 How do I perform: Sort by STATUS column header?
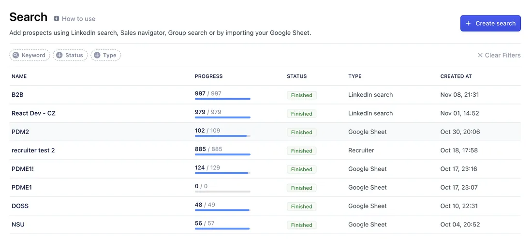pyautogui.click(x=297, y=76)
